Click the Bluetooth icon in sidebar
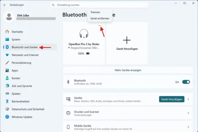The height and width of the screenshot is (132, 198). pos(7,47)
